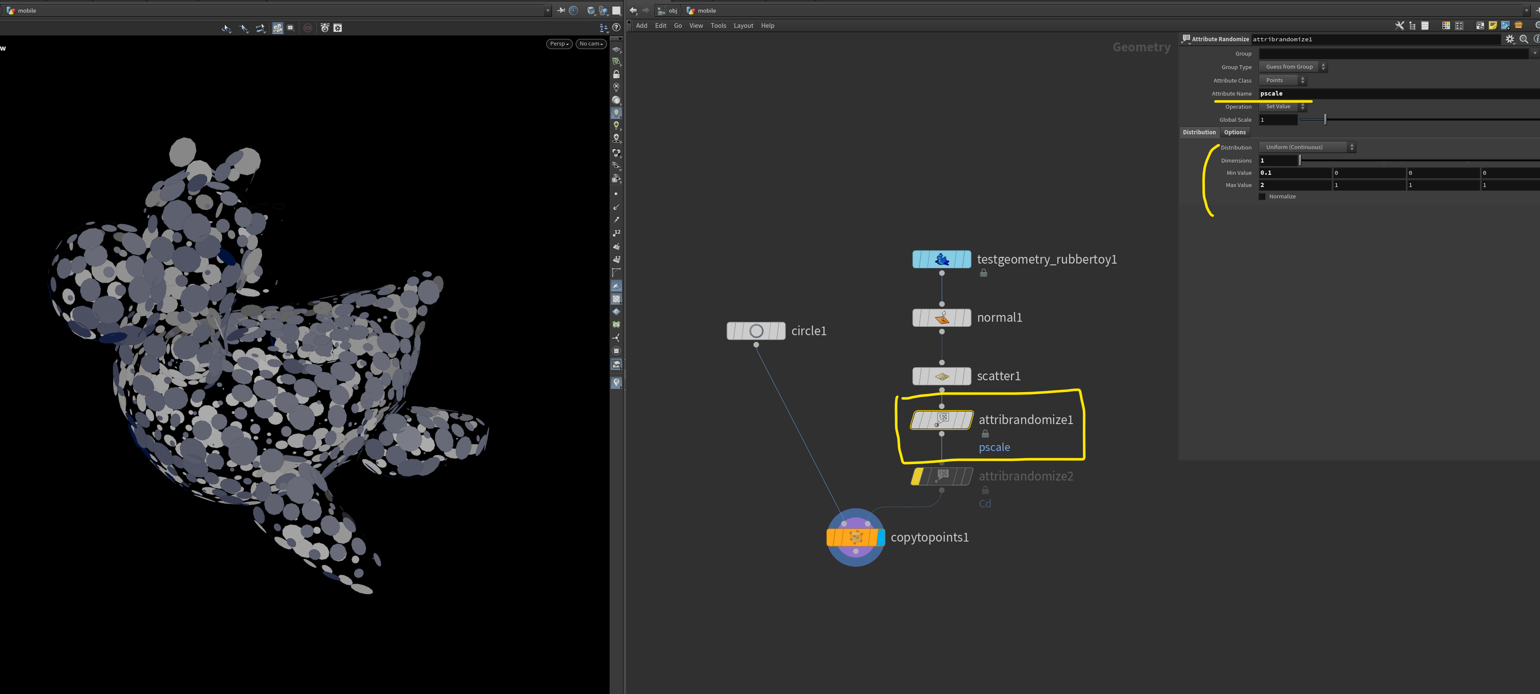Toggle the map pin icon at toolbar bottom

pyautogui.click(x=616, y=382)
